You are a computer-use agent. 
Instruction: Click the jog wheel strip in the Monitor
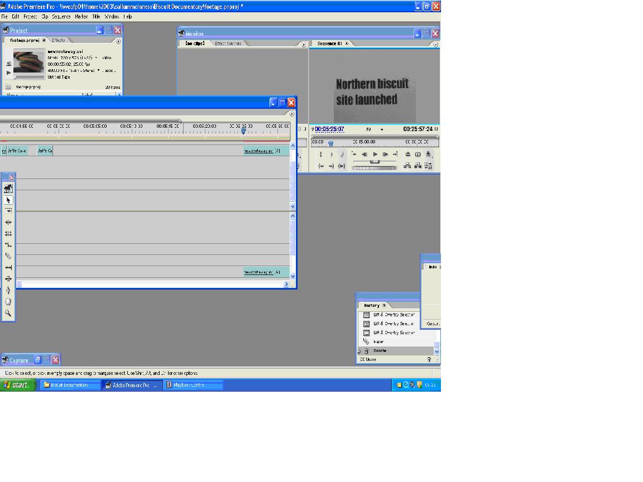point(375,168)
